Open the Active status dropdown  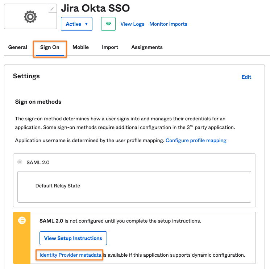tap(76, 24)
